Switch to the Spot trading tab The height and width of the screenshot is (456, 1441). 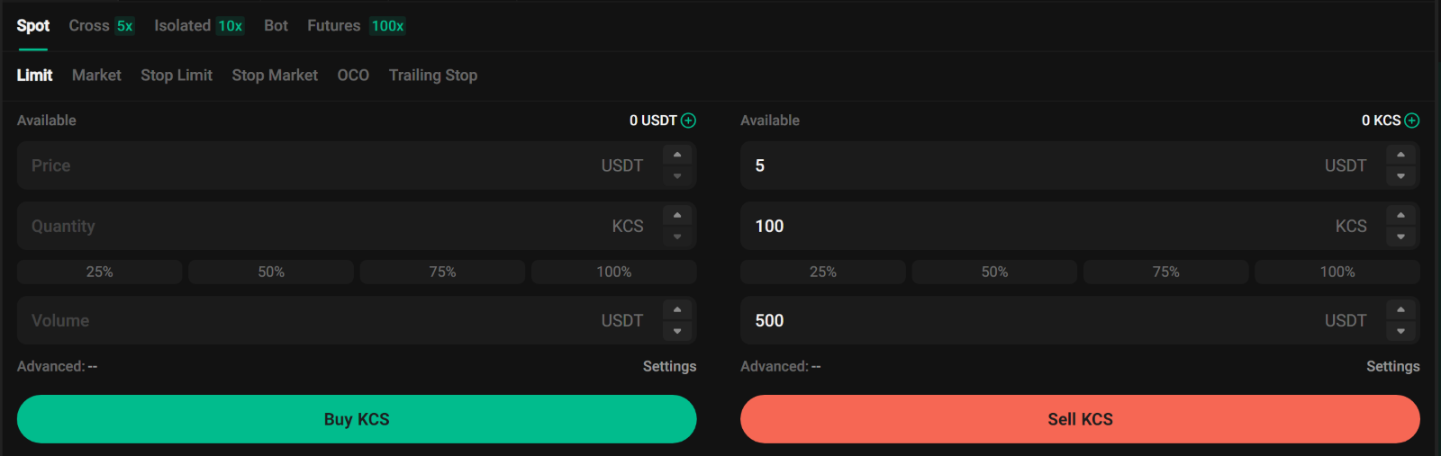pyautogui.click(x=33, y=26)
